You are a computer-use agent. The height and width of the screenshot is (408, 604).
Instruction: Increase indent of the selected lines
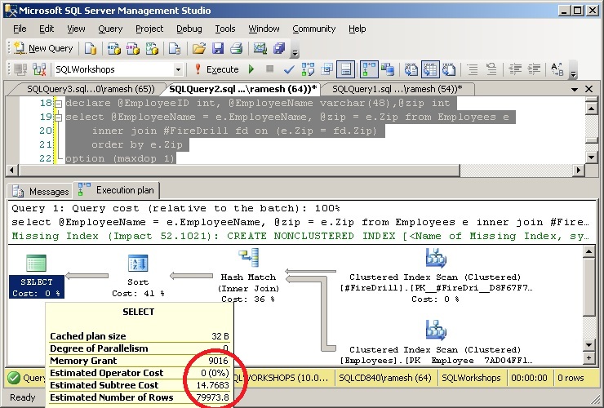tap(534, 69)
